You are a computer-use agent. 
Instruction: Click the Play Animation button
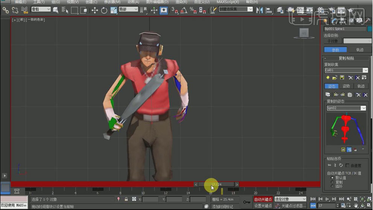[x=327, y=199]
